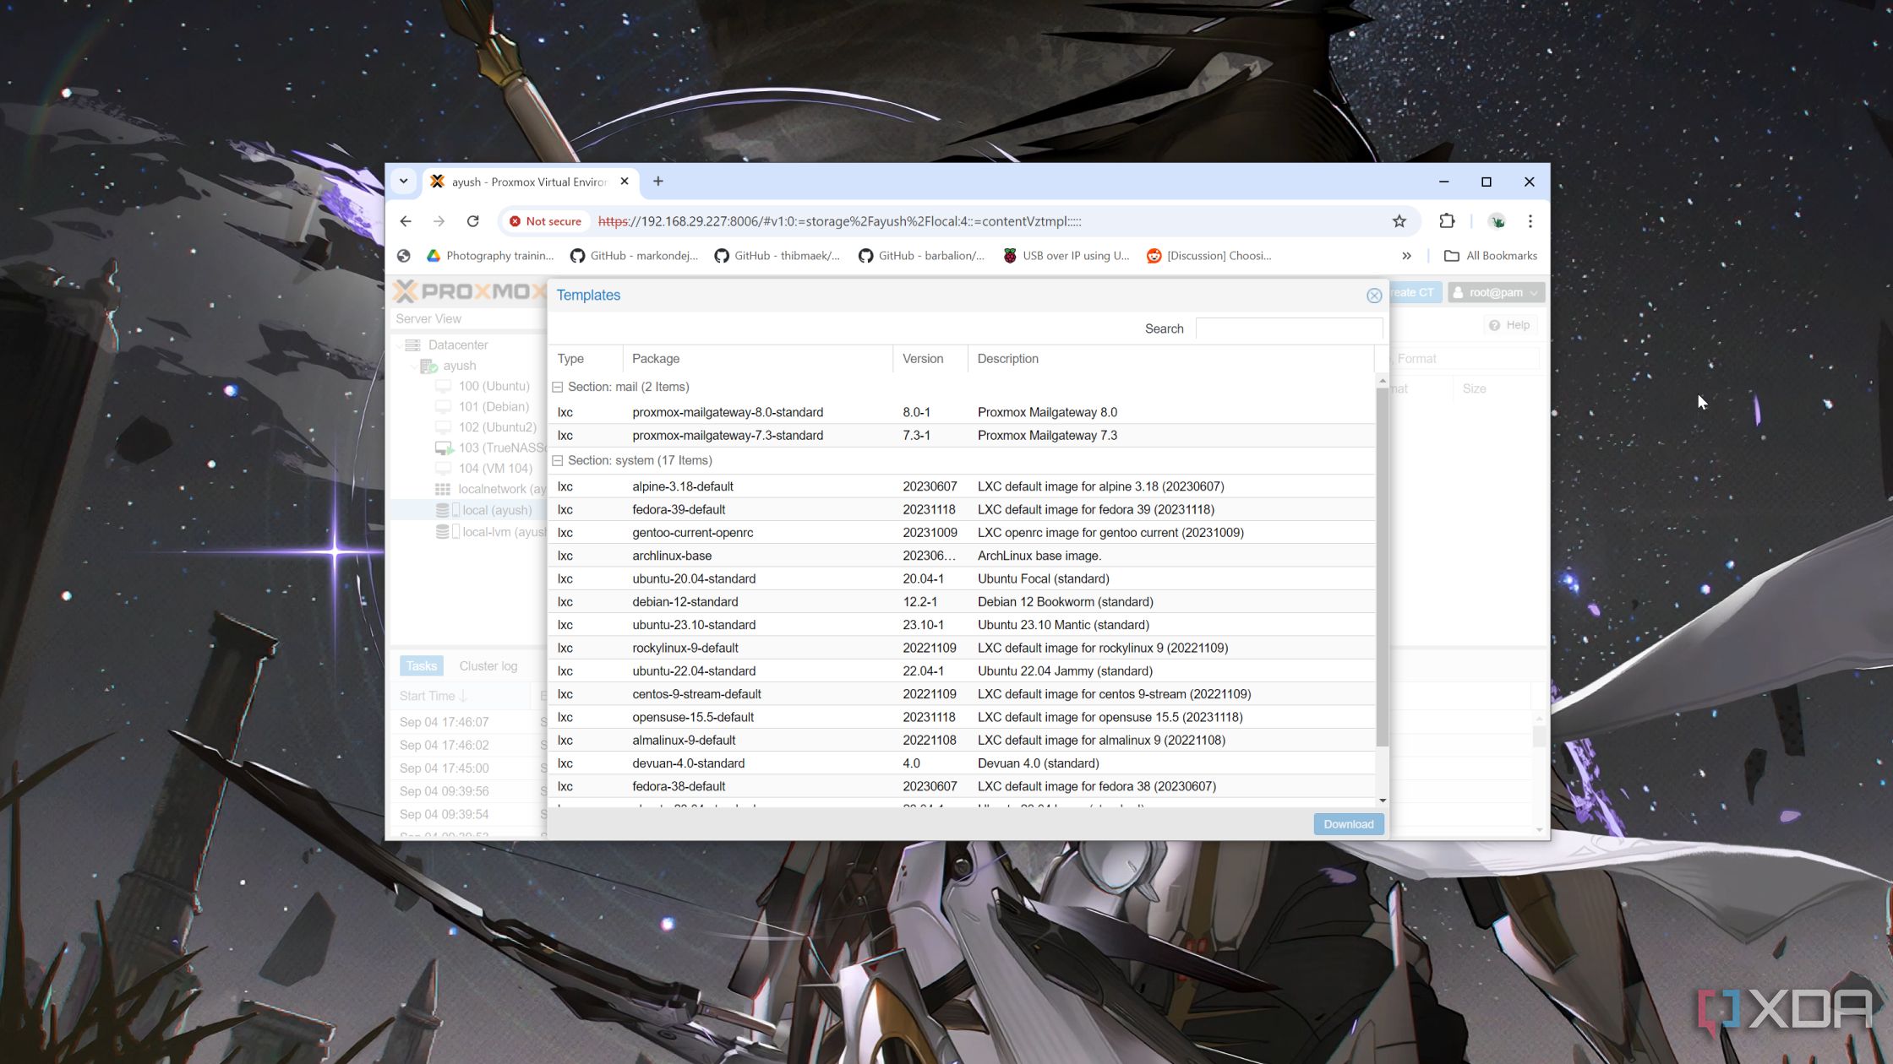Click the Help button

tap(1509, 325)
